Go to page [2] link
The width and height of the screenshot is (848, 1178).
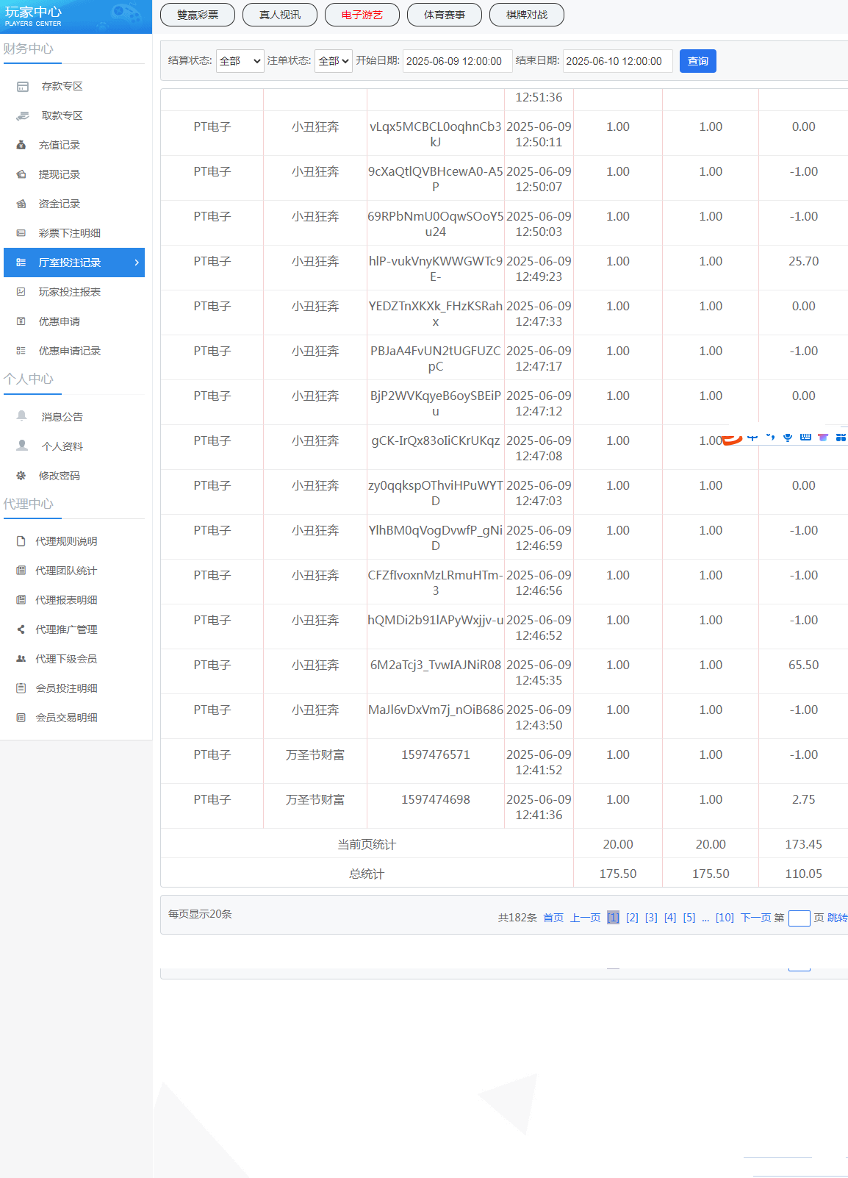tap(632, 918)
